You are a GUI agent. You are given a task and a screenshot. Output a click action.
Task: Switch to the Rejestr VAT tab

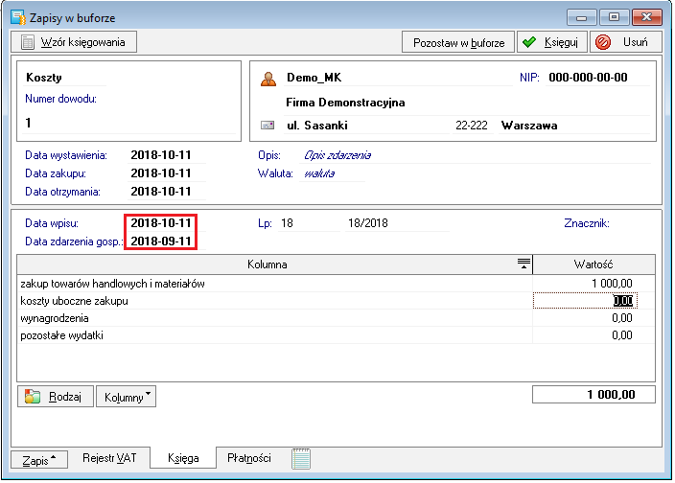click(109, 458)
